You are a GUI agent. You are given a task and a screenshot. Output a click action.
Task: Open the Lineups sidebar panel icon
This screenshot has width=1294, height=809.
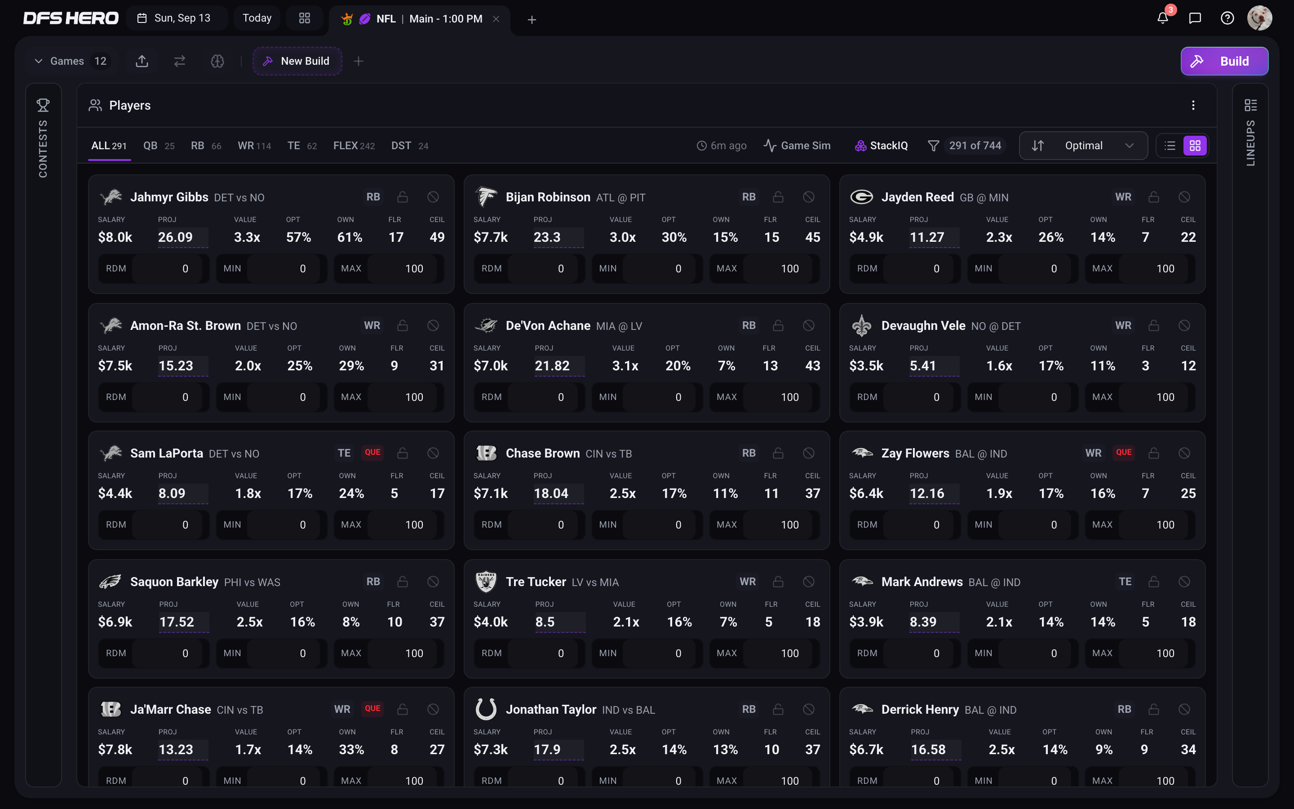click(x=1250, y=105)
